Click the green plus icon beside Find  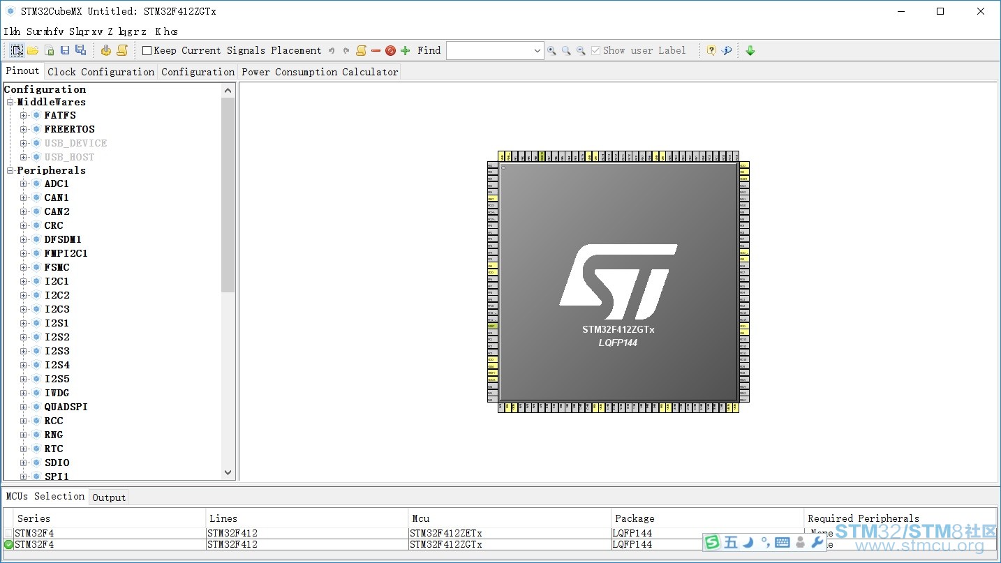(x=405, y=50)
